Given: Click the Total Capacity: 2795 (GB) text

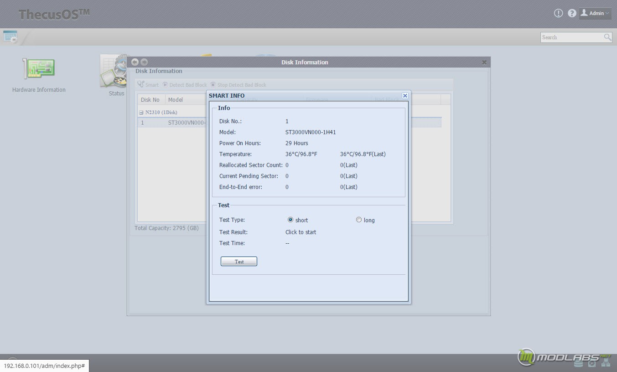Looking at the screenshot, I should (x=166, y=228).
